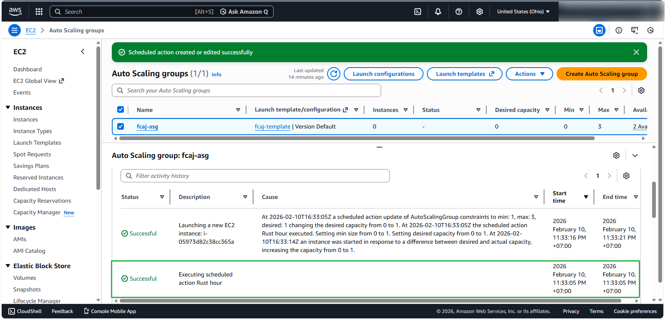Click the activity history horizontal scrollbar
665x320 pixels.
370,301
